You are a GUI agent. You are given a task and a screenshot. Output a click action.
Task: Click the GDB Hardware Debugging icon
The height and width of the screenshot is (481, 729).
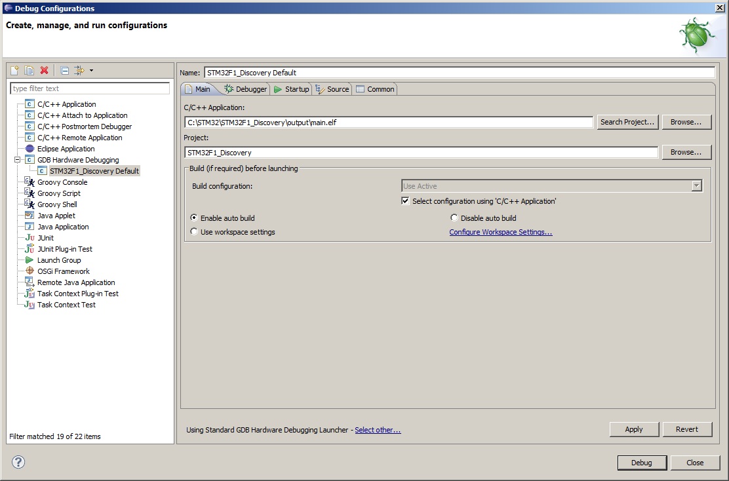pyautogui.click(x=30, y=160)
